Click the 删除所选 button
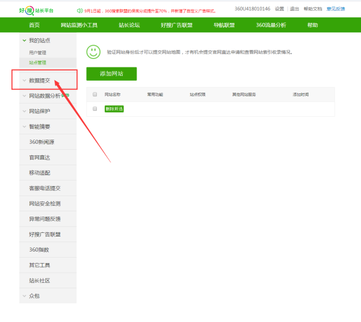Screen dimensions: 361x322 [114, 108]
